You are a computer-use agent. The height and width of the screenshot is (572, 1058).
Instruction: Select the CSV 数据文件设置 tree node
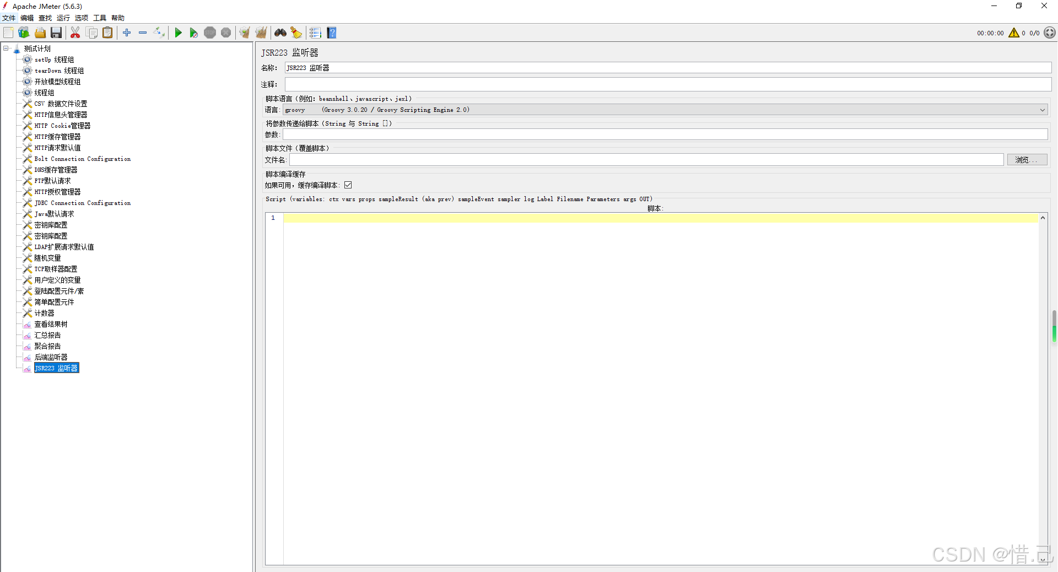[x=61, y=104]
